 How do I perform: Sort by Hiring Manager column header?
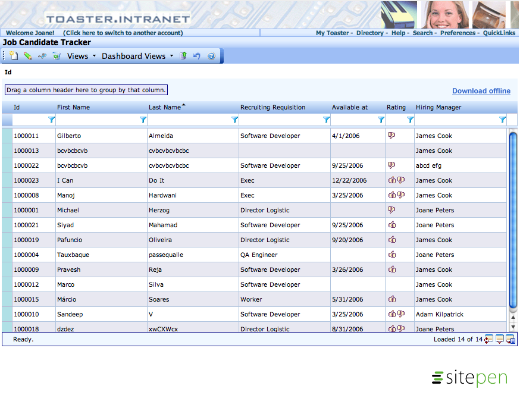tap(461, 107)
